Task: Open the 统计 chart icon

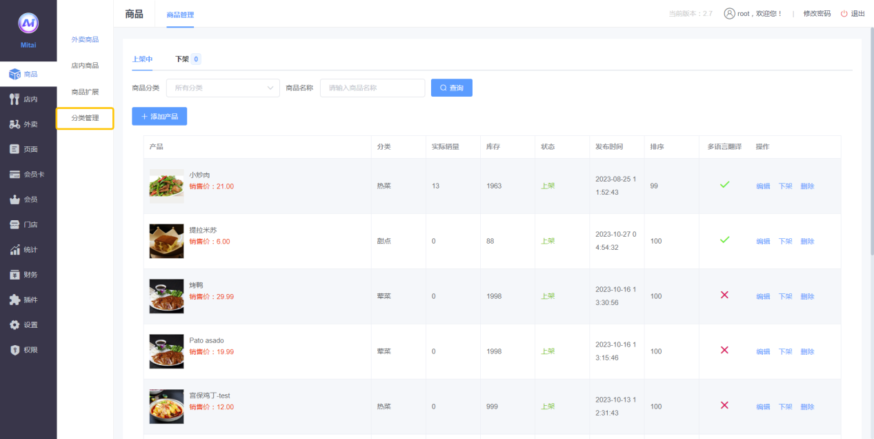Action: point(14,250)
